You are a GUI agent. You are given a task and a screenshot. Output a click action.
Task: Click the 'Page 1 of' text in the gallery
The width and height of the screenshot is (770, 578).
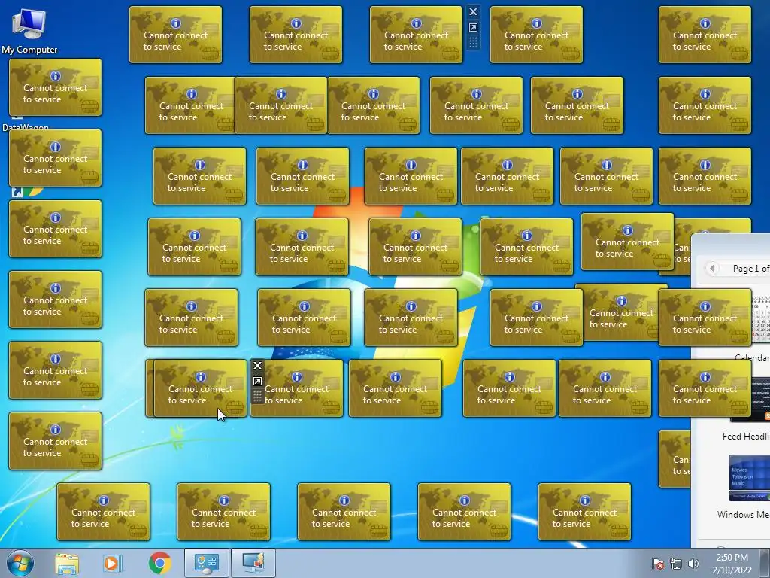click(x=751, y=269)
